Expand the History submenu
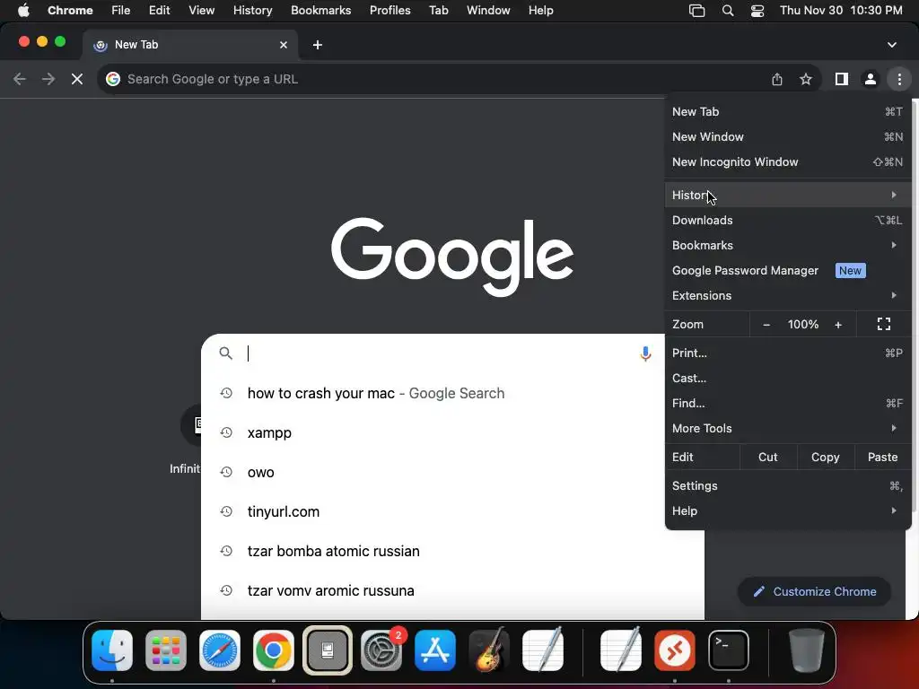This screenshot has height=689, width=919. point(788,195)
